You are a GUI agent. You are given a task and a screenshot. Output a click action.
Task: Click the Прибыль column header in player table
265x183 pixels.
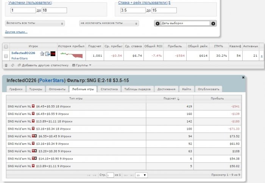(x=175, y=46)
